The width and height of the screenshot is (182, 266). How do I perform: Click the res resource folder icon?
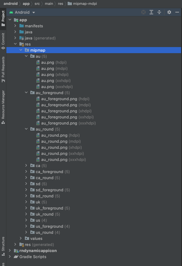tap(22, 44)
